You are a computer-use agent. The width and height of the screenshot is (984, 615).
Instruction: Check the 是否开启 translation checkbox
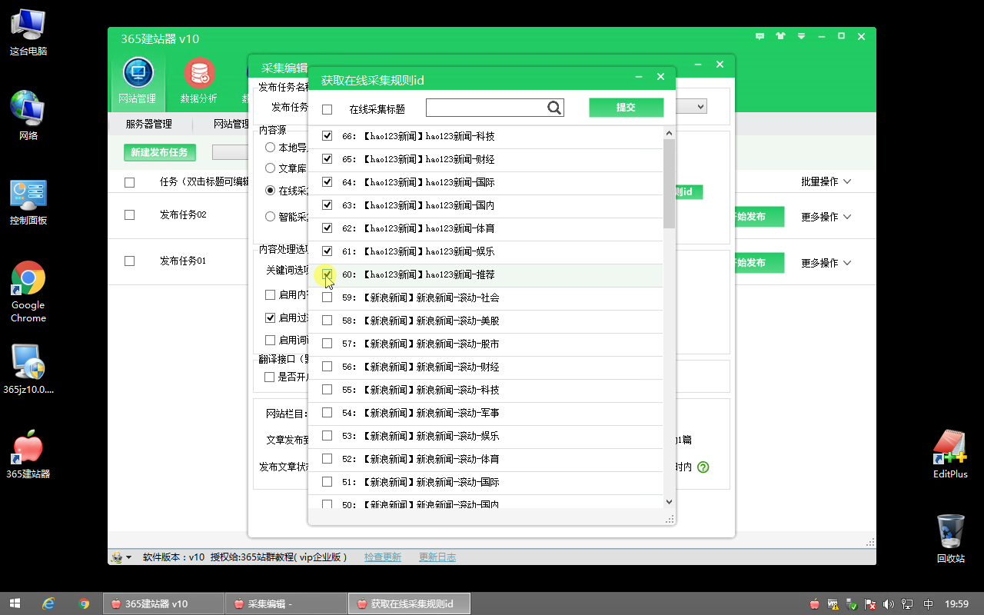pos(270,377)
